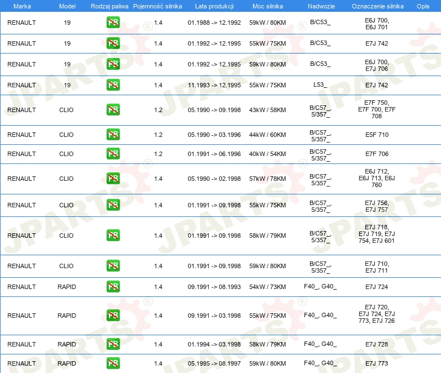Click the power cell 40kW / 54KM

[267, 154]
